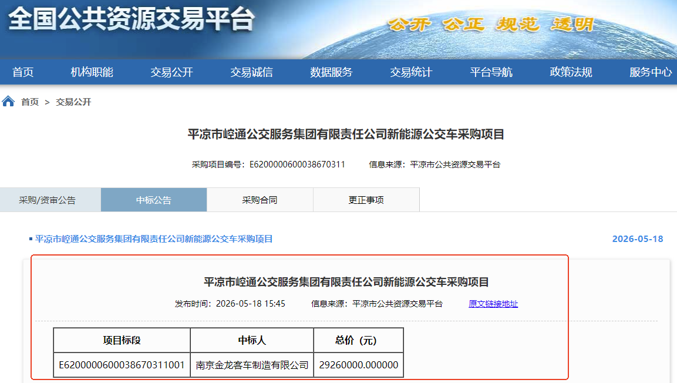Click the home icon in breadcrumb
This screenshot has height=383, width=677.
click(x=8, y=102)
